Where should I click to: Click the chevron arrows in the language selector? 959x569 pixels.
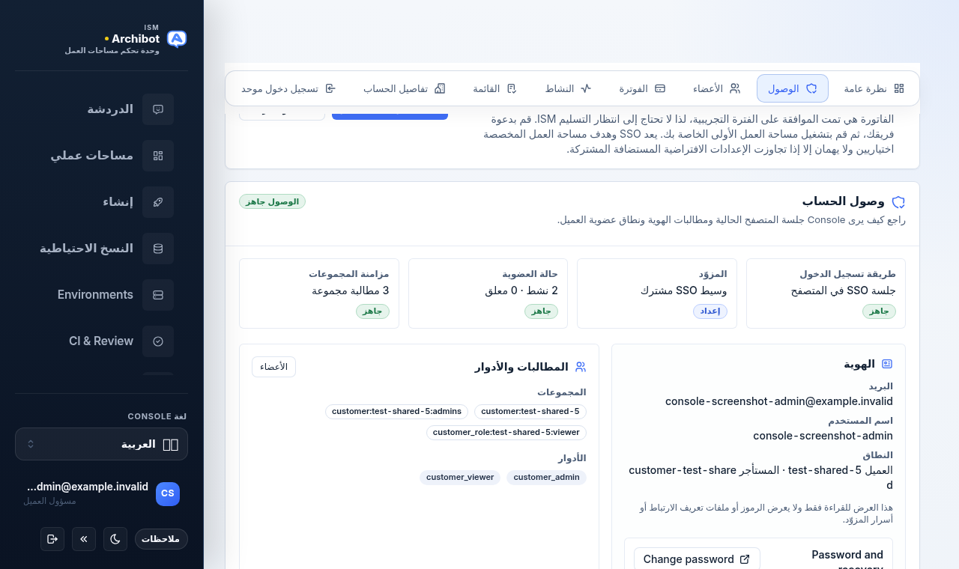coord(31,444)
